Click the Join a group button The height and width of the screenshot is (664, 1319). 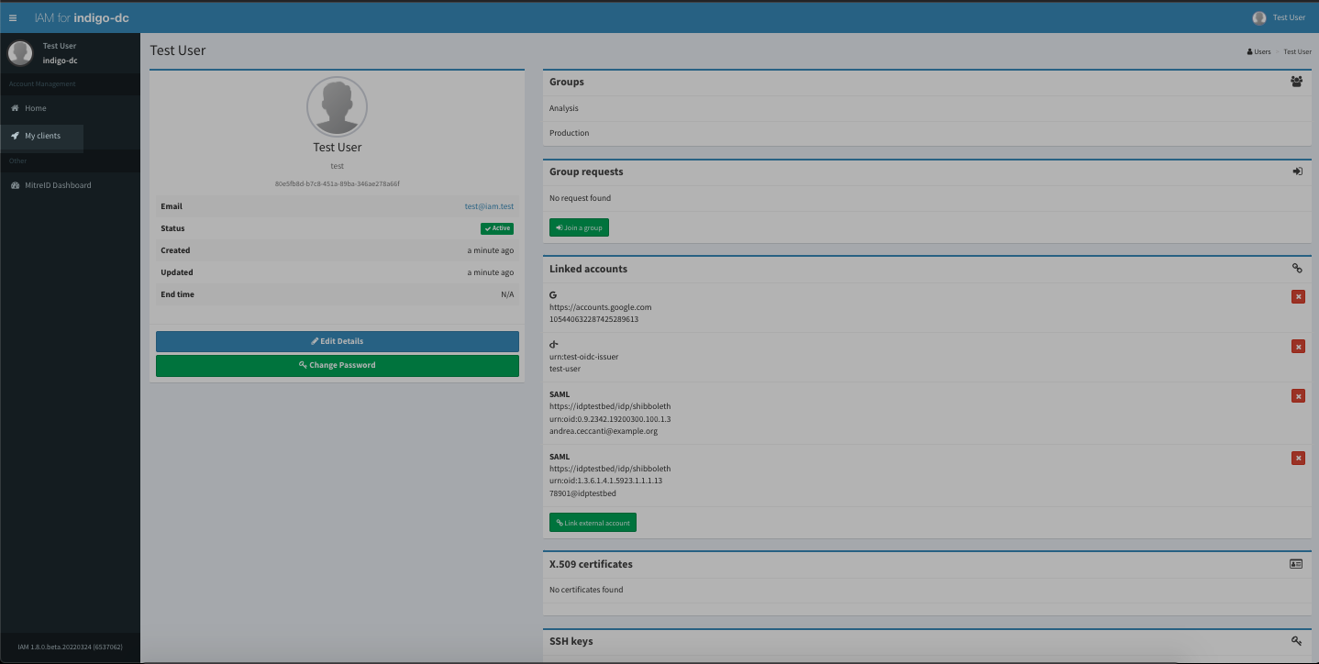(579, 227)
